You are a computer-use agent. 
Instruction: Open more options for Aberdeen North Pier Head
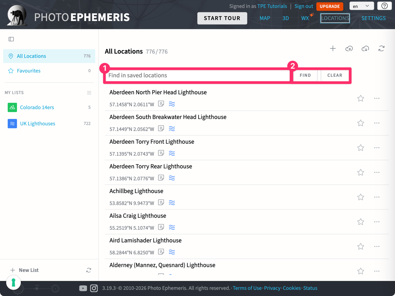pyautogui.click(x=377, y=98)
